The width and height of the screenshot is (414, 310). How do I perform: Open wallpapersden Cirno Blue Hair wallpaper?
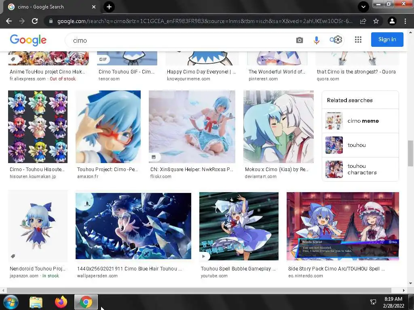coord(133,226)
